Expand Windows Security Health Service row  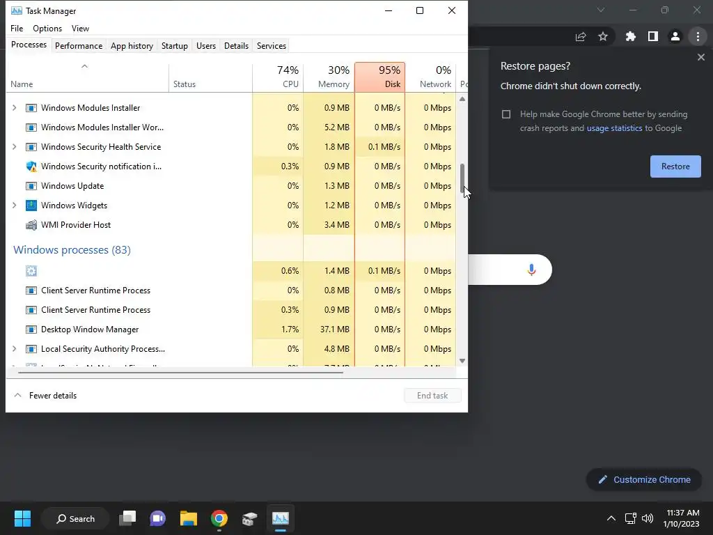(x=14, y=147)
